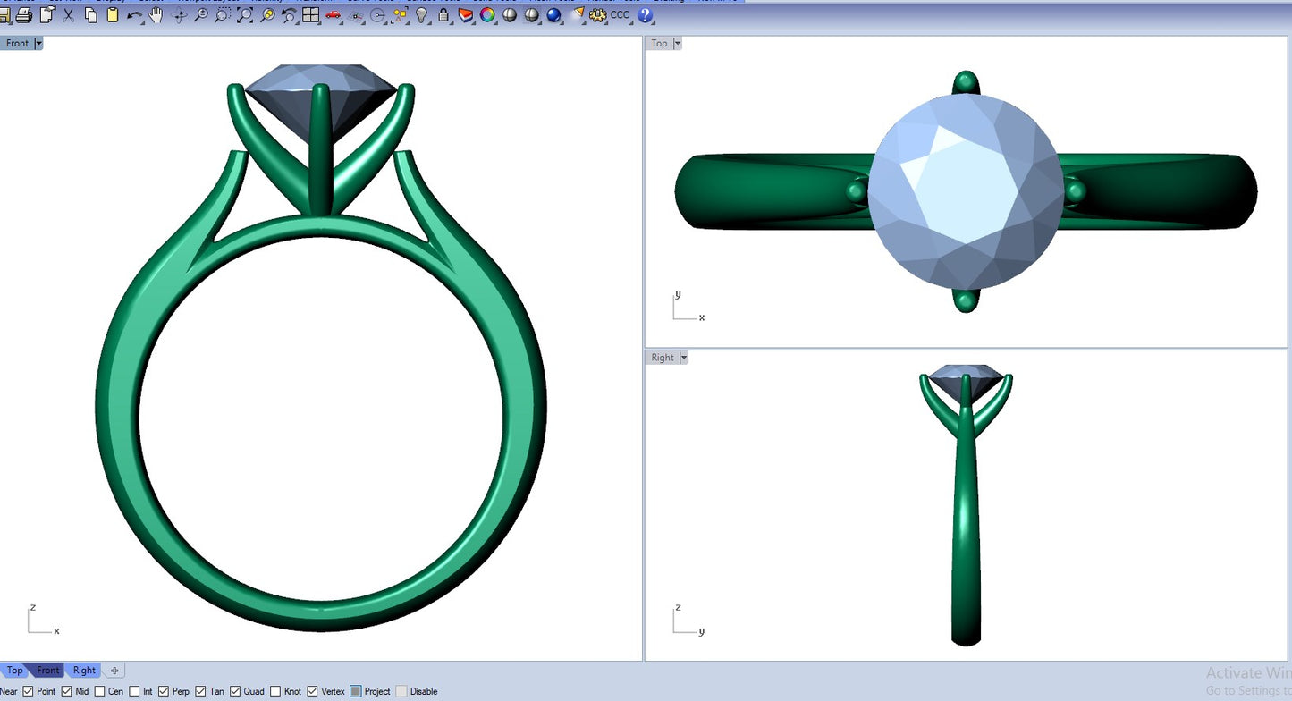Viewport: 1292px width, 701px height.
Task: Switch to the Top viewport tab
Action: (x=15, y=671)
